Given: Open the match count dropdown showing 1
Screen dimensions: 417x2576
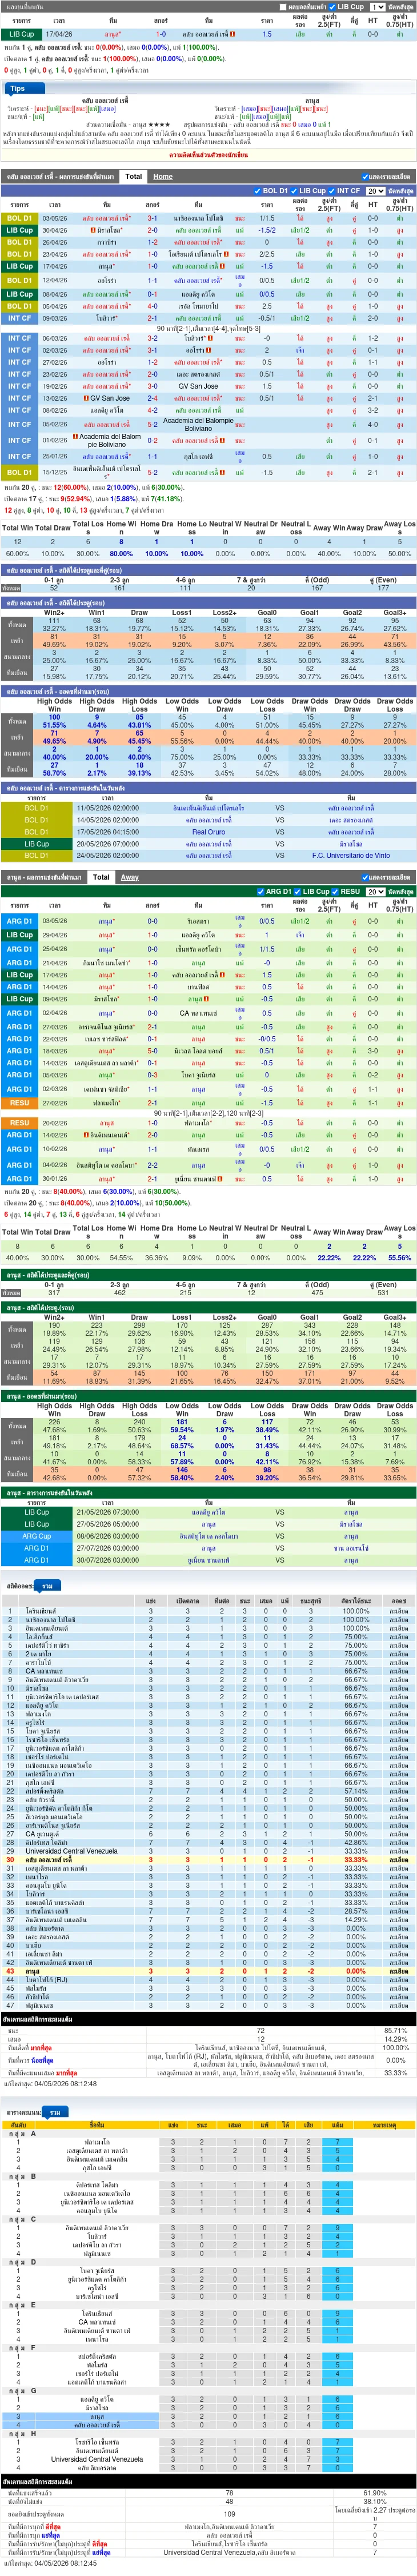Looking at the screenshot, I should click(x=377, y=6).
